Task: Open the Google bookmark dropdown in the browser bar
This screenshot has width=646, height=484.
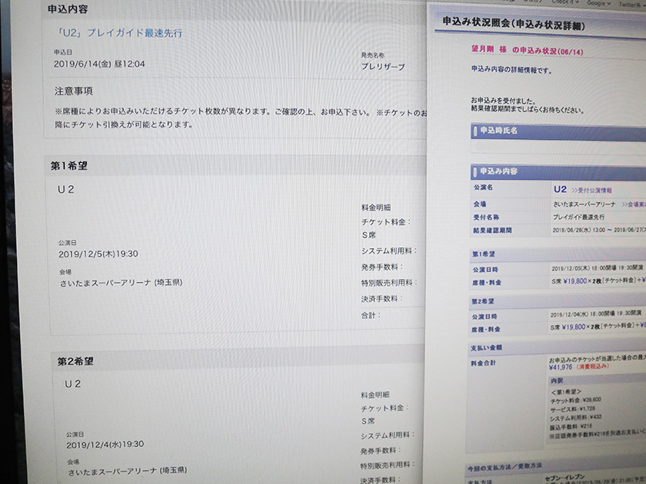Action: pos(598,3)
